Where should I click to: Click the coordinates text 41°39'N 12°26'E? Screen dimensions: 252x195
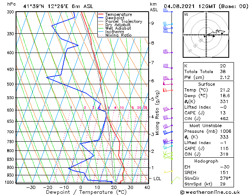(x=46, y=6)
